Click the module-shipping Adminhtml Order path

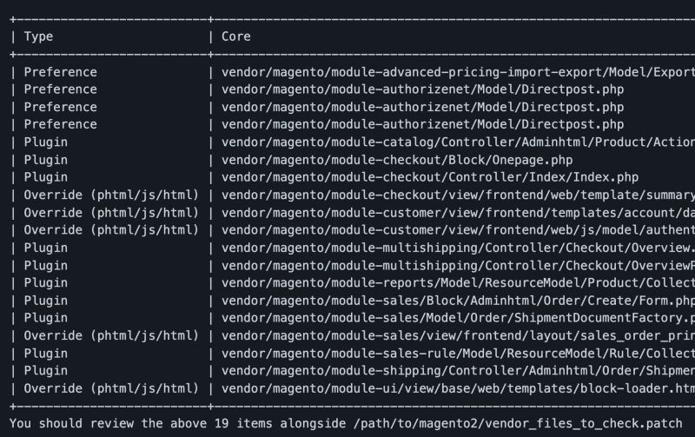pyautogui.click(x=459, y=371)
